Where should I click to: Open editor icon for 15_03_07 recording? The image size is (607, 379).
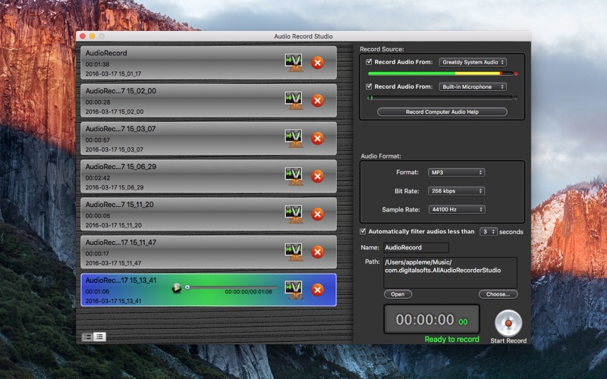[294, 139]
